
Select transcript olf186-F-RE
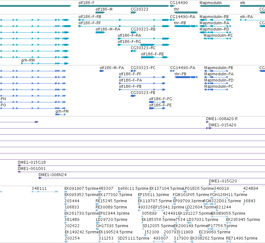(x=154, y=57)
